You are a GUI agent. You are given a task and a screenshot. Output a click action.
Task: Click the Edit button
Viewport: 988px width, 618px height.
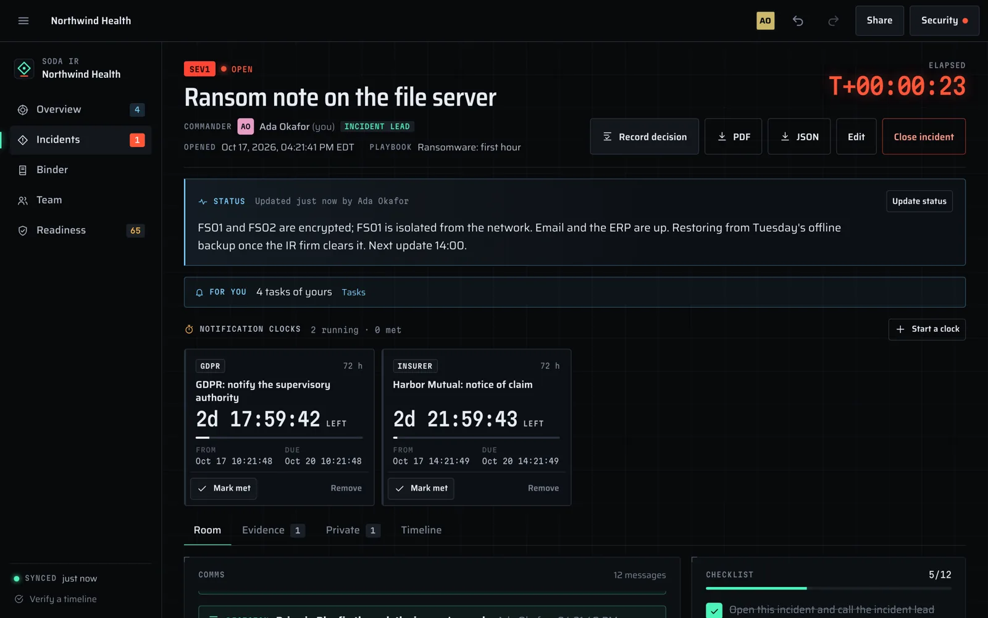[x=856, y=137]
